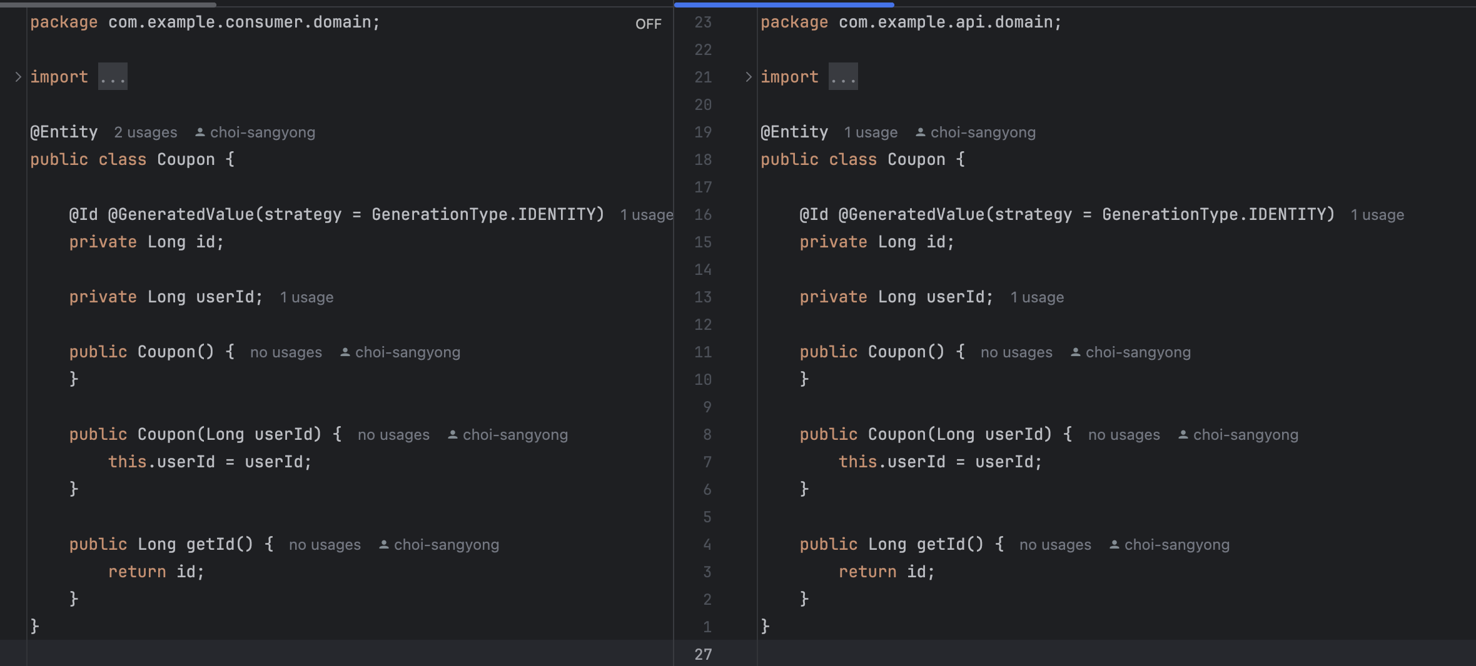Click GenerationType.IDENTITY in the right editor
This screenshot has height=666, width=1476.
(1214, 215)
